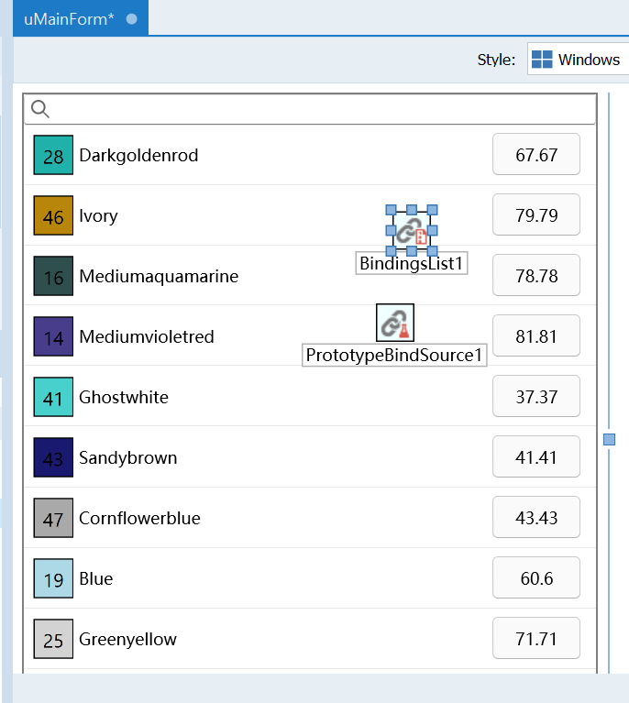
Task: Click the search magnifier icon
Action: point(40,109)
